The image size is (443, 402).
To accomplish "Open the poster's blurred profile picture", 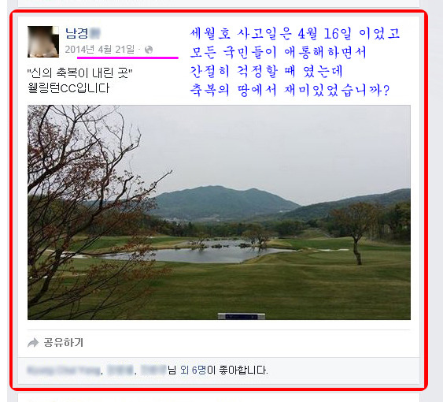I will 43,42.
